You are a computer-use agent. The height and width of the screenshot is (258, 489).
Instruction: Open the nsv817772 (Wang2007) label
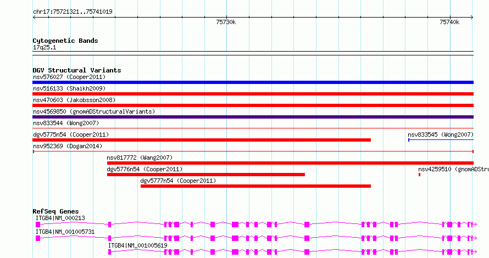coord(140,158)
